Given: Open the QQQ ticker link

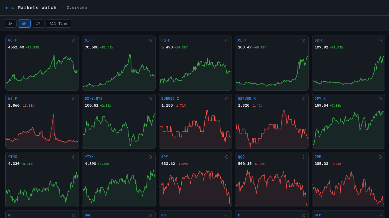Looking at the screenshot, I should tap(241, 157).
